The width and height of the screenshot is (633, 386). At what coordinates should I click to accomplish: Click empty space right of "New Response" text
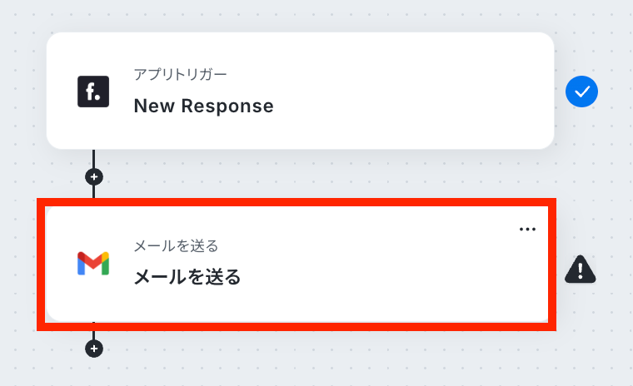click(x=400, y=106)
